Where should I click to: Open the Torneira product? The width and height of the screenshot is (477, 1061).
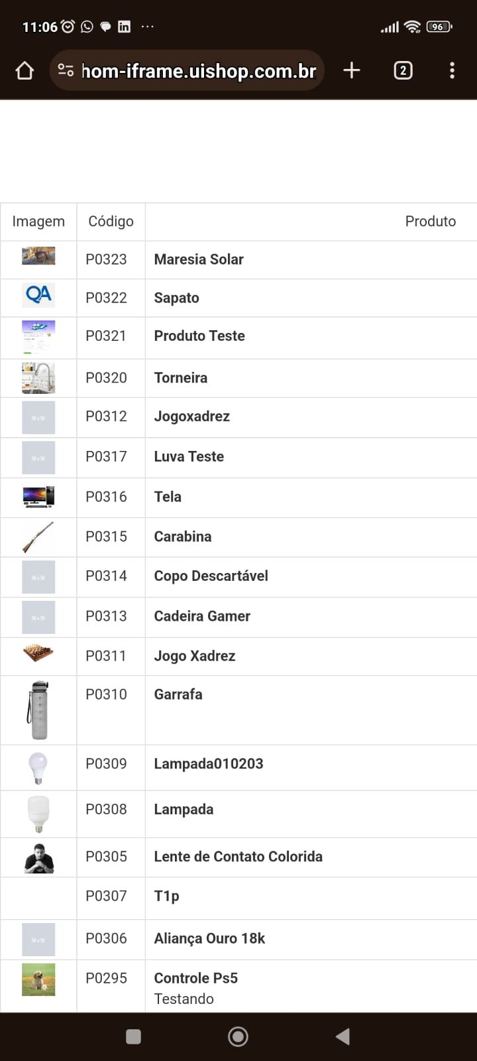click(181, 378)
